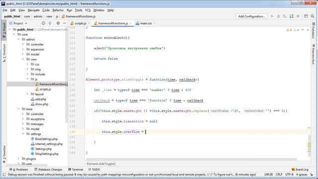Screen dimensions: 318x179
Task: Open Project panel settings gear
Action: tap(58, 23)
